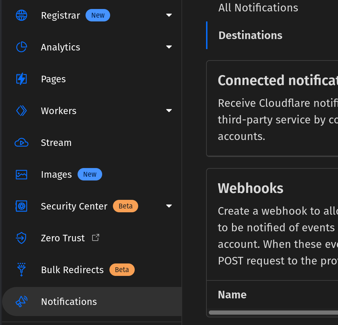Expand the Analytics menu arrow
The height and width of the screenshot is (325, 338).
click(169, 47)
